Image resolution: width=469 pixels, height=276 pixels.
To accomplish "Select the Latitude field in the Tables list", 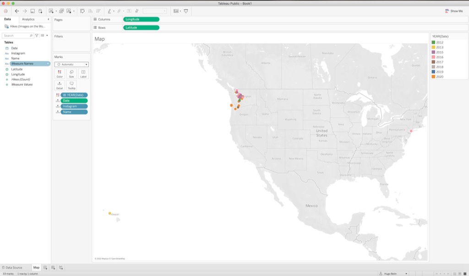I will pos(16,69).
